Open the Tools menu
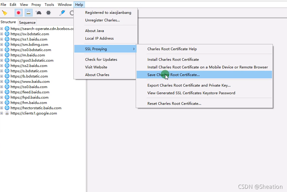 point(49,5)
